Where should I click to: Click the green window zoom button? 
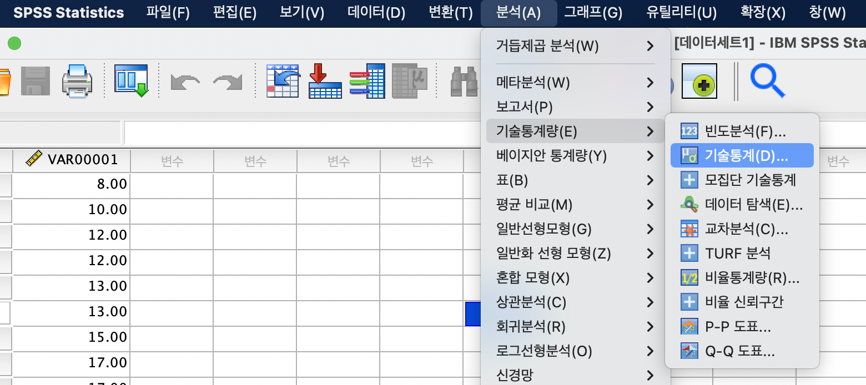(14, 43)
